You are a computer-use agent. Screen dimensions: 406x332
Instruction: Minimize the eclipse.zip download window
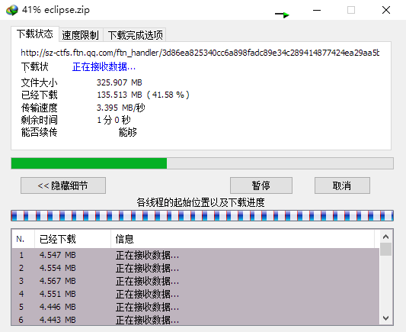coord(317,10)
